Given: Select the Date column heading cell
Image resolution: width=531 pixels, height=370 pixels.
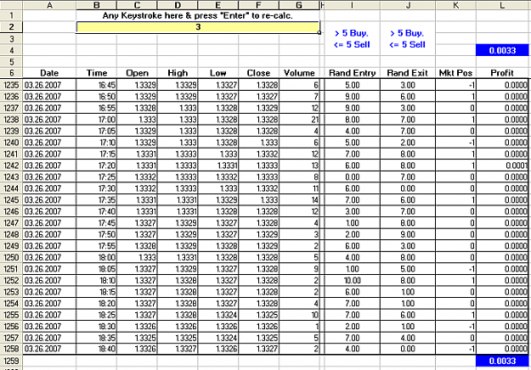Looking at the screenshot, I should tap(49, 73).
